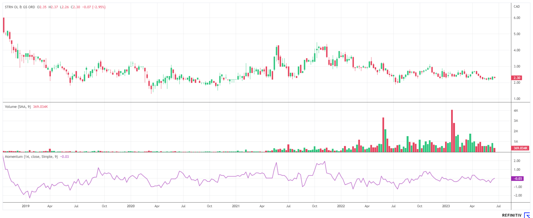
Task: Click the 369.034K value beside the Volume label
Action: click(40, 107)
